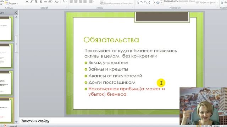Click bullet text Долги поставщикам

point(112,82)
